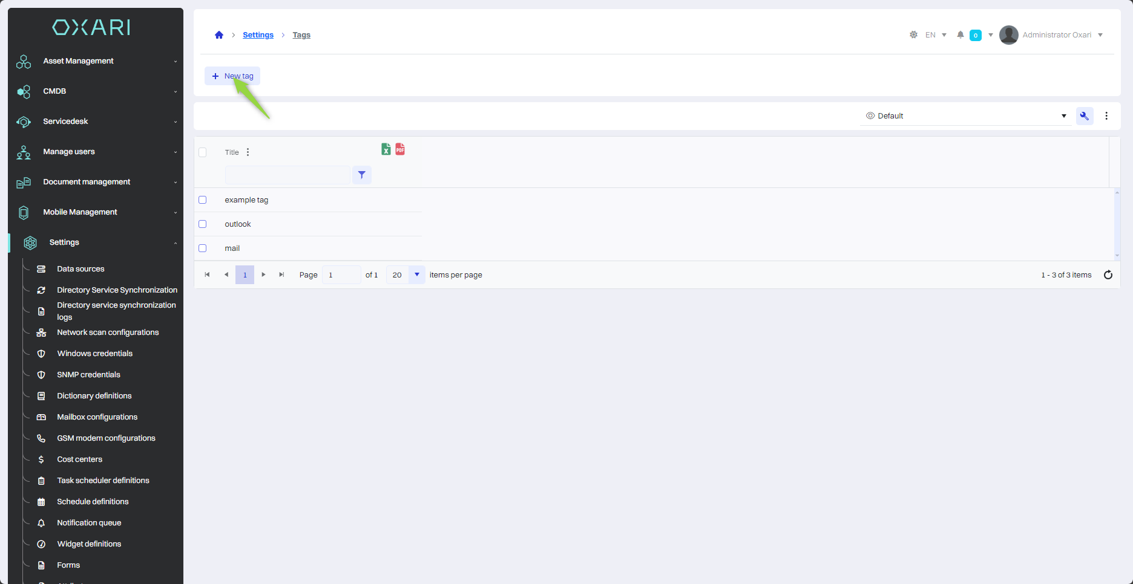Expand the Asset Management menu
The width and height of the screenshot is (1133, 584).
[96, 61]
